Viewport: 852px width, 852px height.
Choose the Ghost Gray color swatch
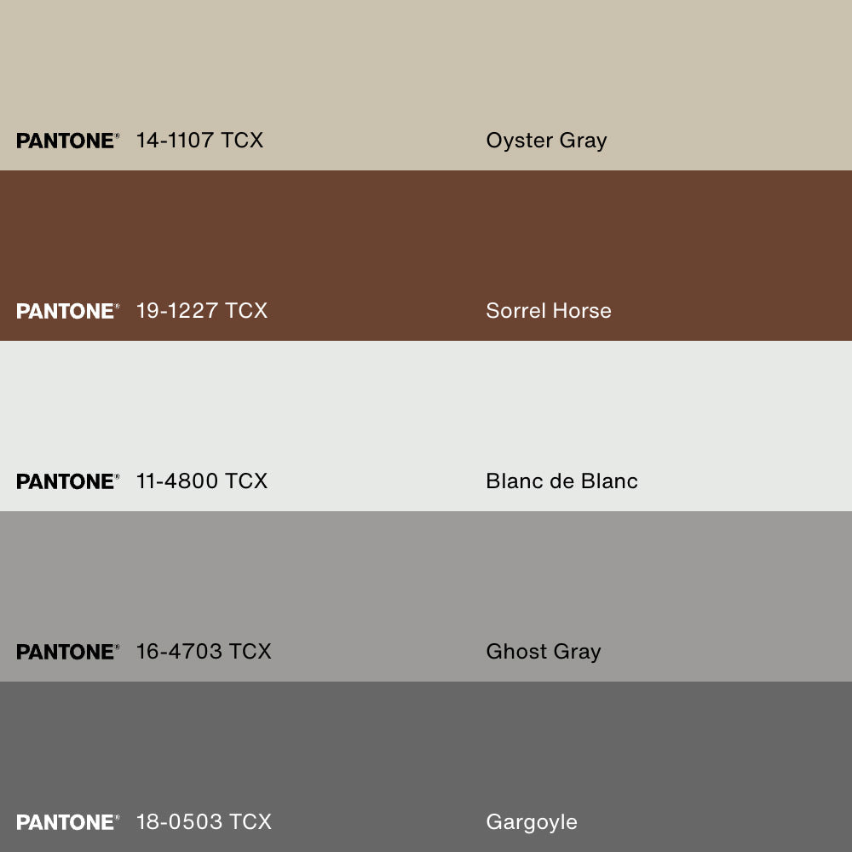[x=426, y=579]
